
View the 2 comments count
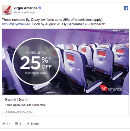point(20,124)
